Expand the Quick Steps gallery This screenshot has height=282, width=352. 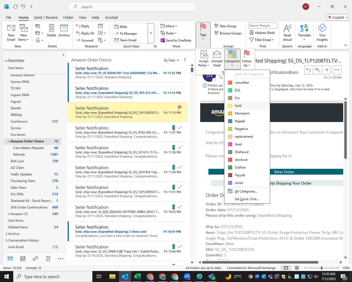point(151,33)
